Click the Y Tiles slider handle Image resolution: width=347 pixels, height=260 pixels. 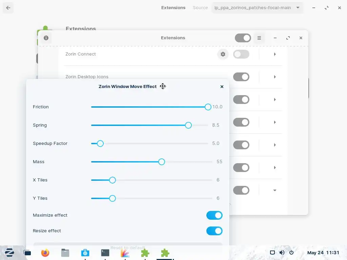pyautogui.click(x=113, y=198)
